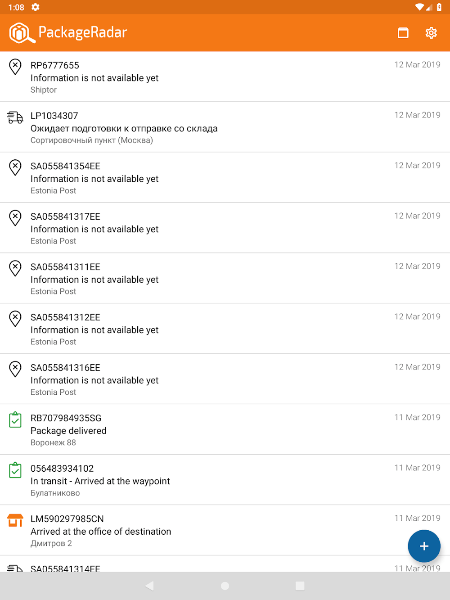Select the SA055841311EE package row
The height and width of the screenshot is (600, 450).
(x=225, y=279)
